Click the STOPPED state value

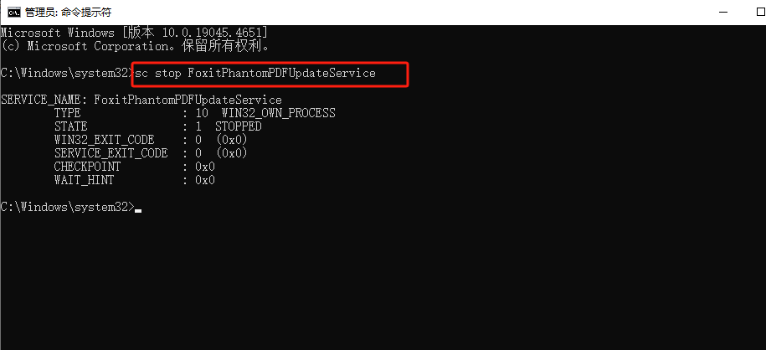click(x=239, y=126)
